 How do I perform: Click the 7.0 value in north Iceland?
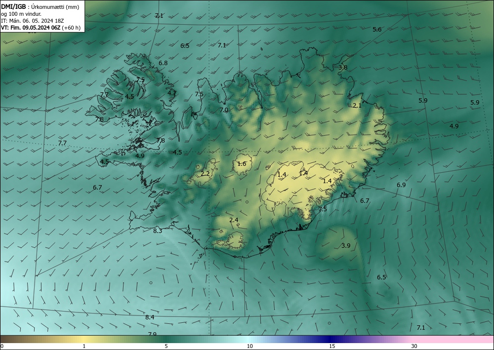pyautogui.click(x=224, y=110)
